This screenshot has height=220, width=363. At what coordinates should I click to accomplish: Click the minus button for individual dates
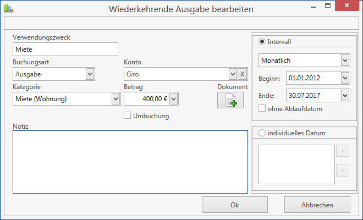pyautogui.click(x=343, y=170)
